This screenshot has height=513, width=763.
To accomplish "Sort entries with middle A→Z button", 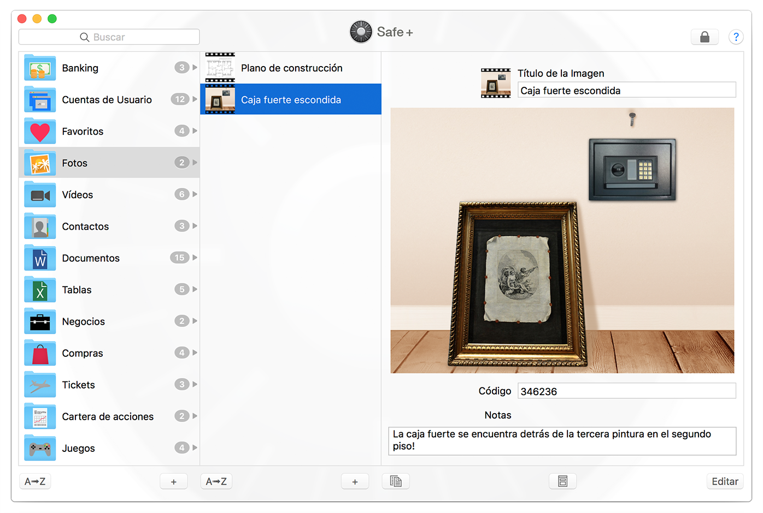I will (216, 481).
